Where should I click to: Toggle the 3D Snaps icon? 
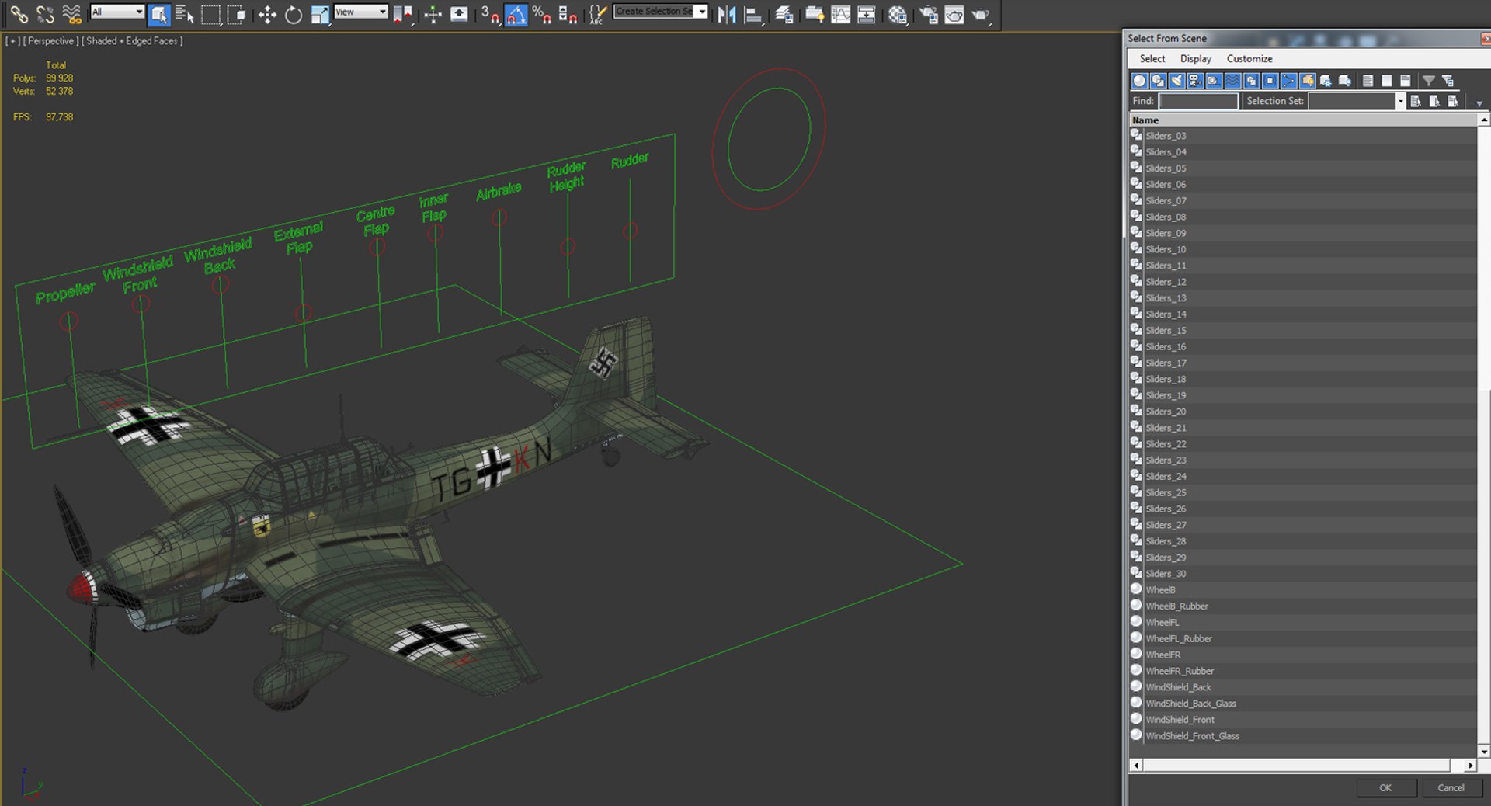489,14
